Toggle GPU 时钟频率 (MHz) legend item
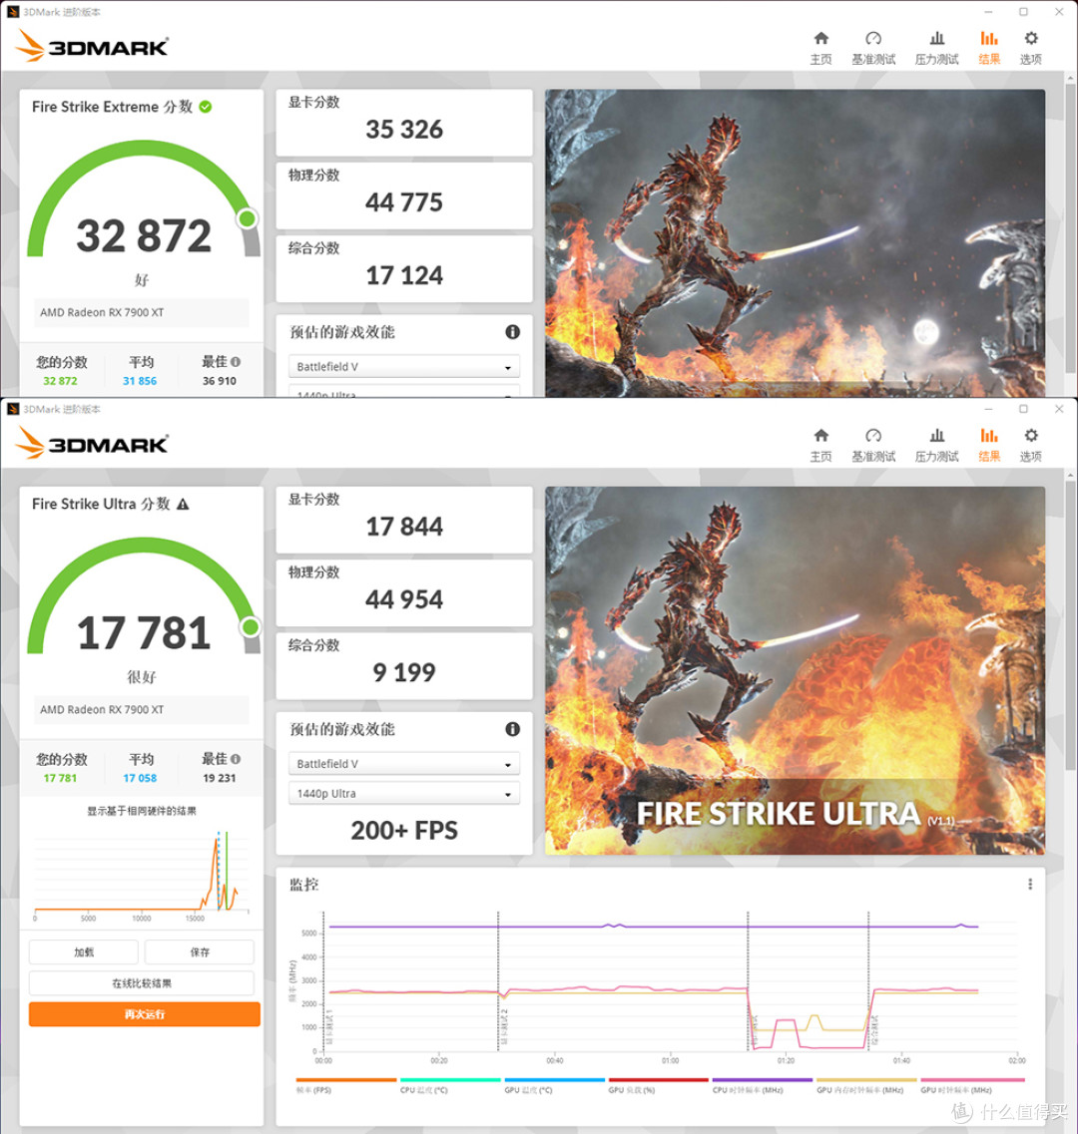 (972, 1085)
